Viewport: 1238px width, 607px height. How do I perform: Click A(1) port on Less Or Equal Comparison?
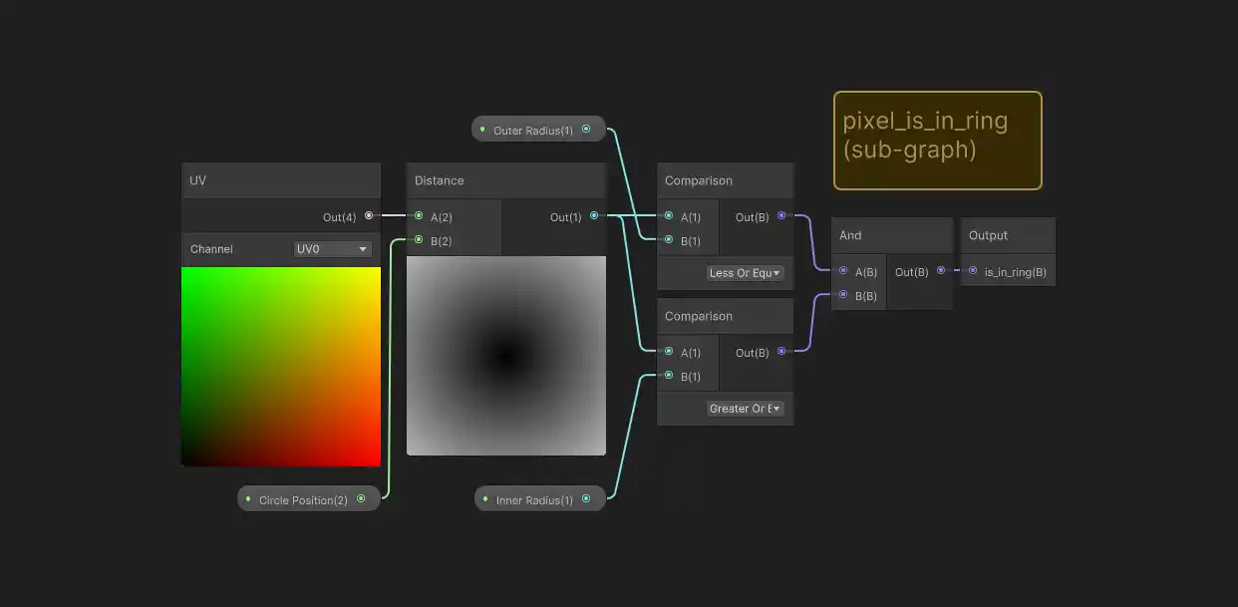coord(669,216)
